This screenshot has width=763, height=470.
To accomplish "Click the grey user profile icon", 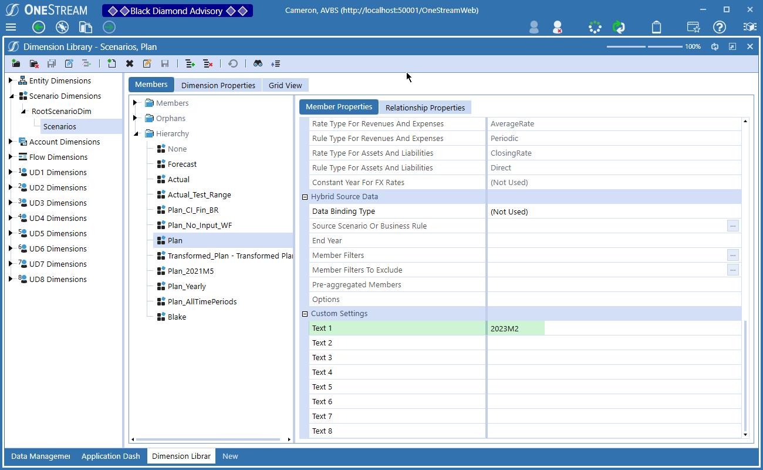I will [x=534, y=27].
